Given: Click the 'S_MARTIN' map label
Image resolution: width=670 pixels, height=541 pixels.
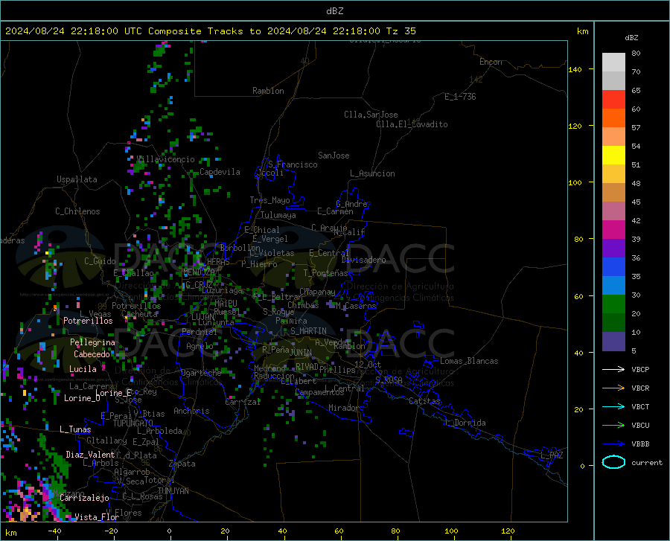Looking at the screenshot, I should pyautogui.click(x=308, y=331).
